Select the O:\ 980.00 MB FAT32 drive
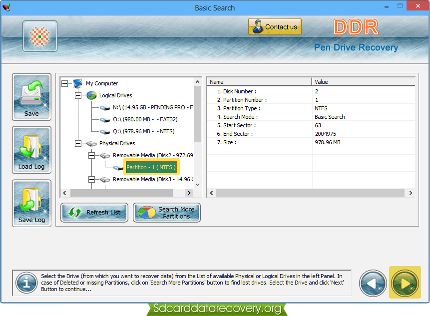430x316 pixels. click(145, 119)
